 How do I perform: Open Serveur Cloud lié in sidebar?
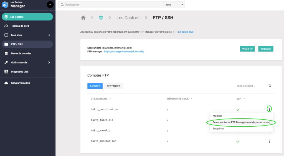tap(21, 83)
